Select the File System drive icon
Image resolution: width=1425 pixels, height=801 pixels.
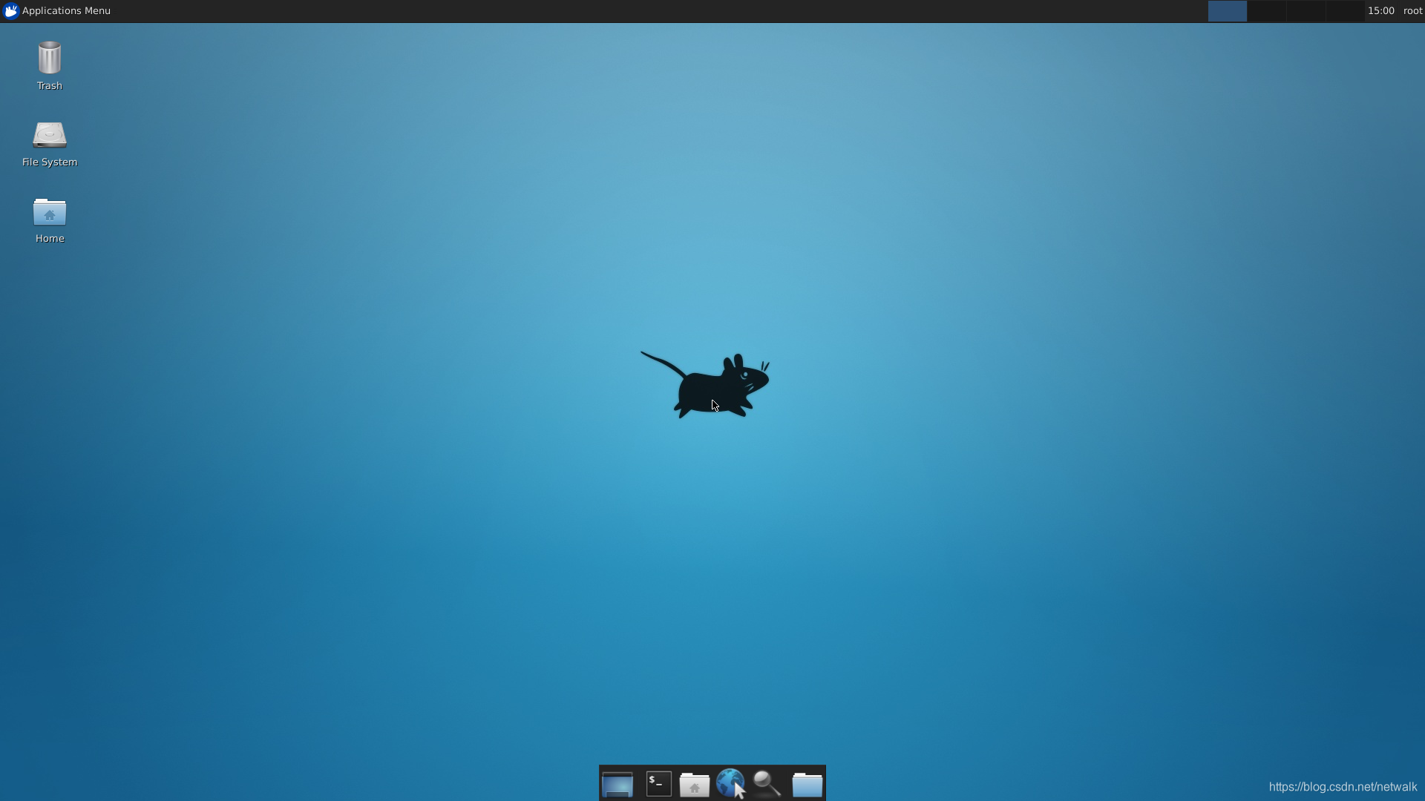(x=50, y=135)
